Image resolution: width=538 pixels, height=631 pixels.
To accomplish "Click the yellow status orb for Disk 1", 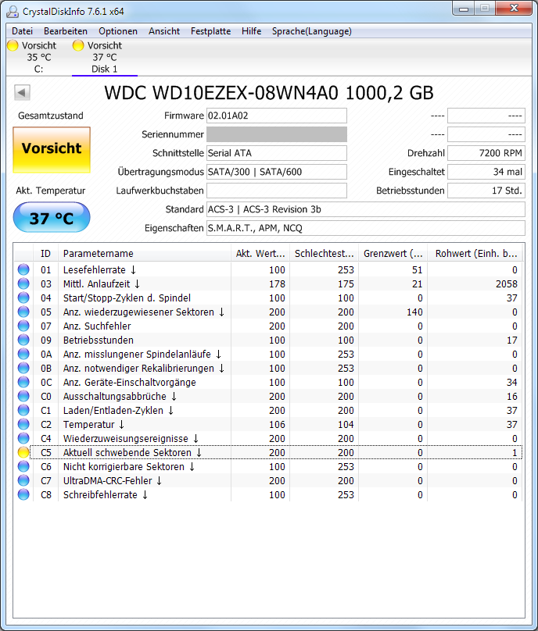I will [78, 45].
